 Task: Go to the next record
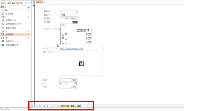[x=53, y=106]
